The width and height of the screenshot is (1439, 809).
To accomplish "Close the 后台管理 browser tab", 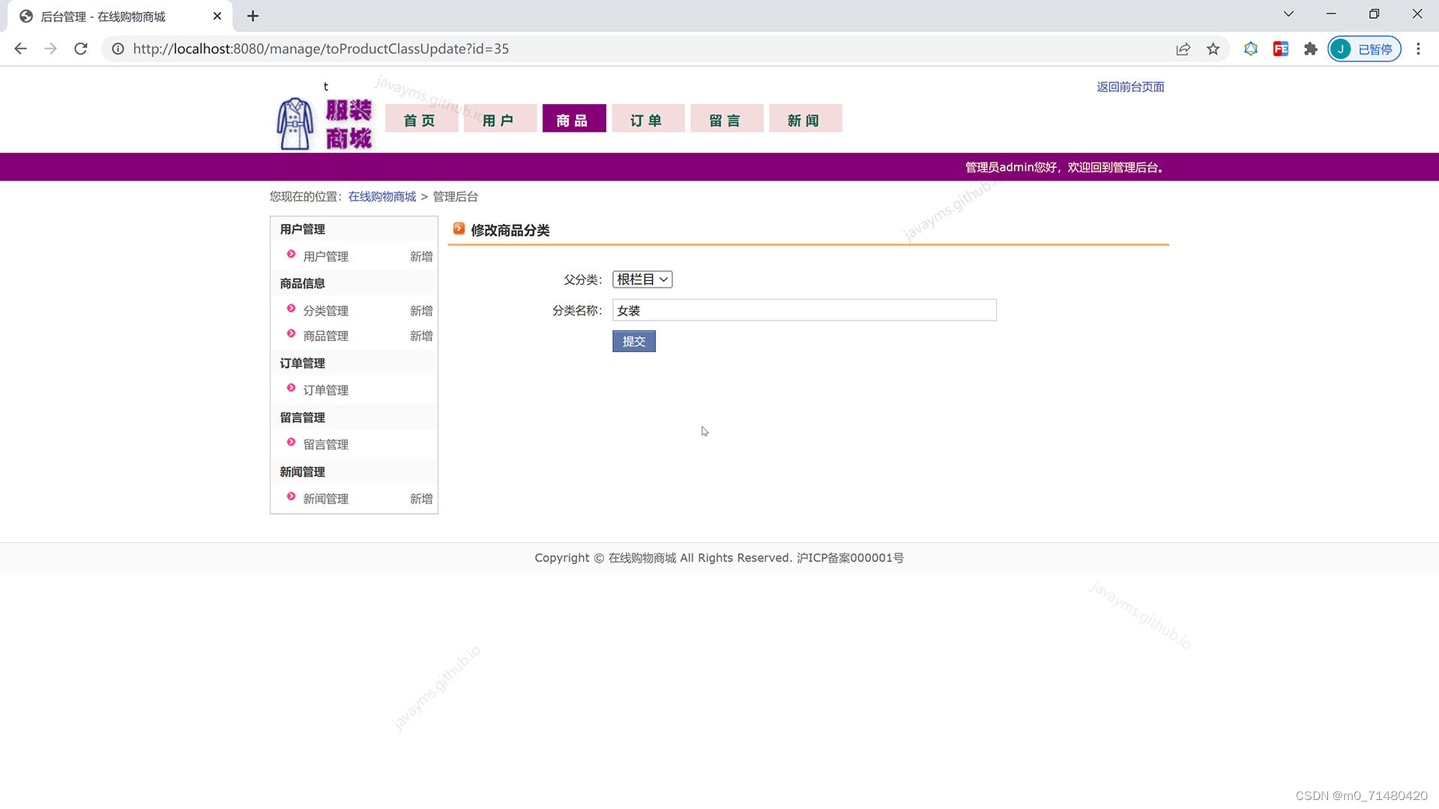I will [217, 16].
